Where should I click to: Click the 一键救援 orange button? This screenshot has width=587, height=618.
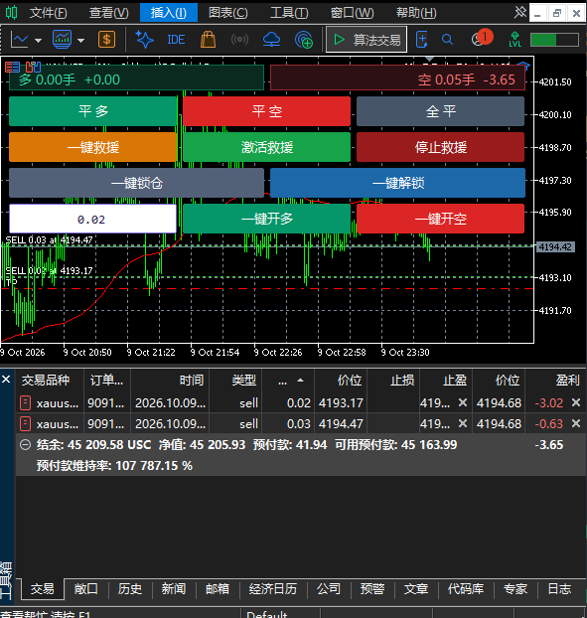93,147
